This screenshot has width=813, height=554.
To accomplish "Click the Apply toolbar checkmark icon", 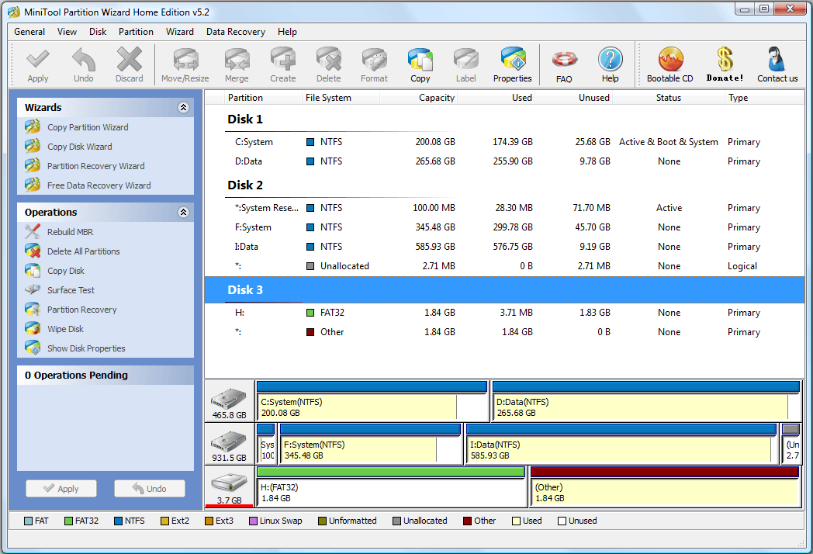I will click(38, 60).
